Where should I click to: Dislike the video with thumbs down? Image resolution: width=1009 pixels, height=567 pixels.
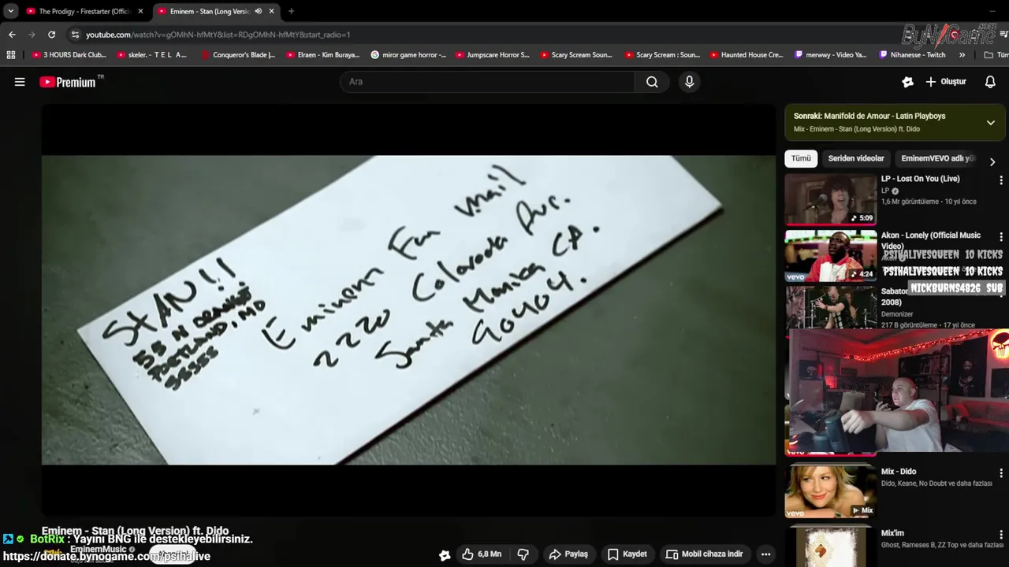[x=523, y=554]
